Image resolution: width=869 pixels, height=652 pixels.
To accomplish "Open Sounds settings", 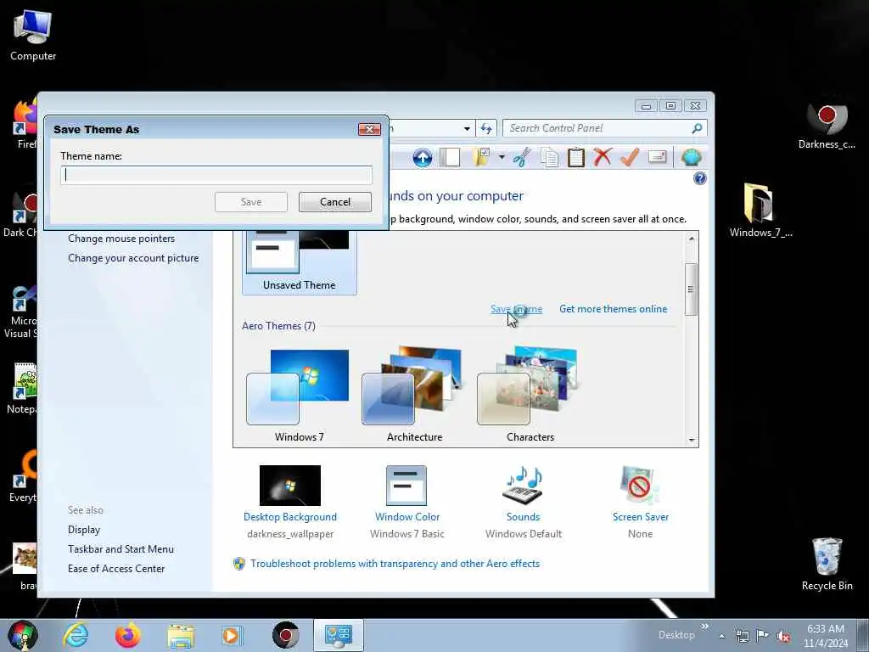I will [523, 503].
